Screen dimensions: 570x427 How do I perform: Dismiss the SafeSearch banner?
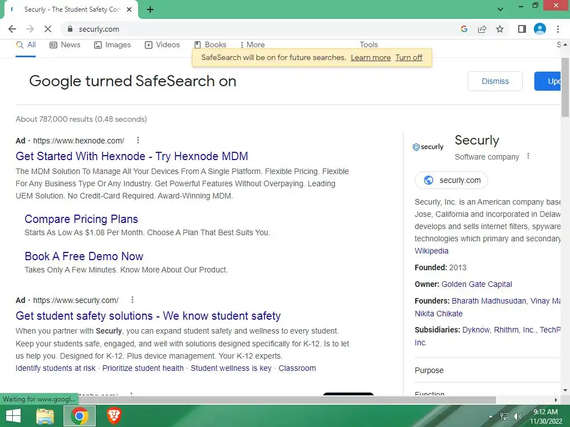point(495,81)
